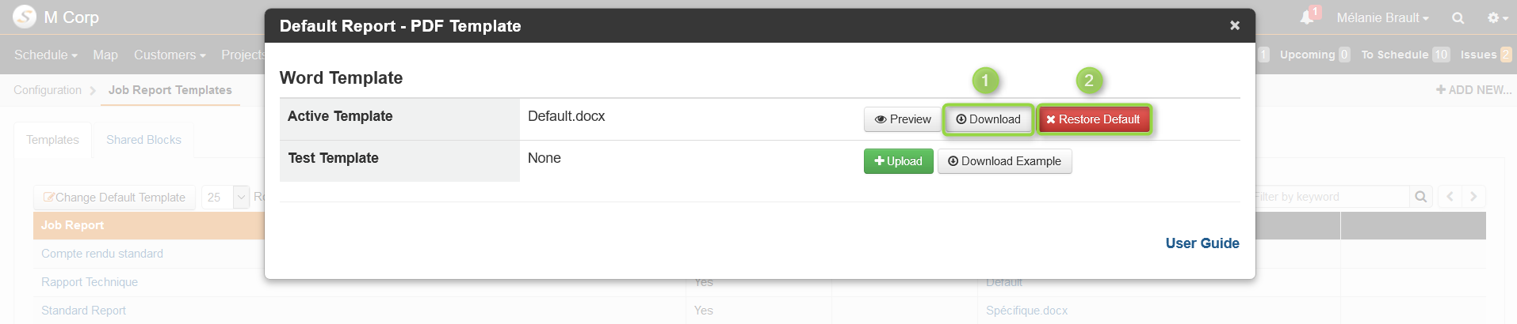Go to next page arrow
Viewport: 1517px width, 324px height.
coord(1473,197)
